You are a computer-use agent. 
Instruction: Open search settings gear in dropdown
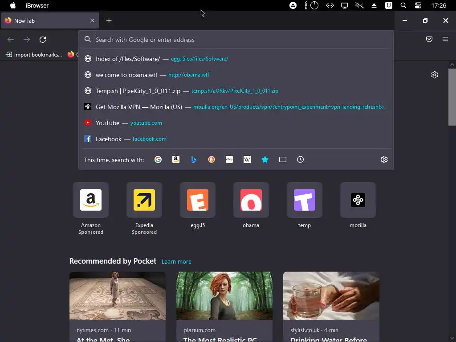coord(384,159)
